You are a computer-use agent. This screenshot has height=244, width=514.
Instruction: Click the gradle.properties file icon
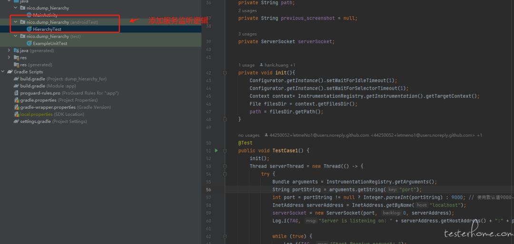pos(17,100)
